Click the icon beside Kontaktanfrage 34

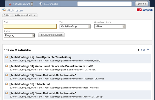(x=6, y=66)
